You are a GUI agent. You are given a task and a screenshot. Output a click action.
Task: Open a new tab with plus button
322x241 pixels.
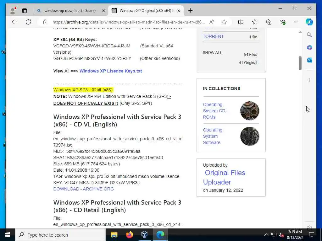click(x=190, y=10)
